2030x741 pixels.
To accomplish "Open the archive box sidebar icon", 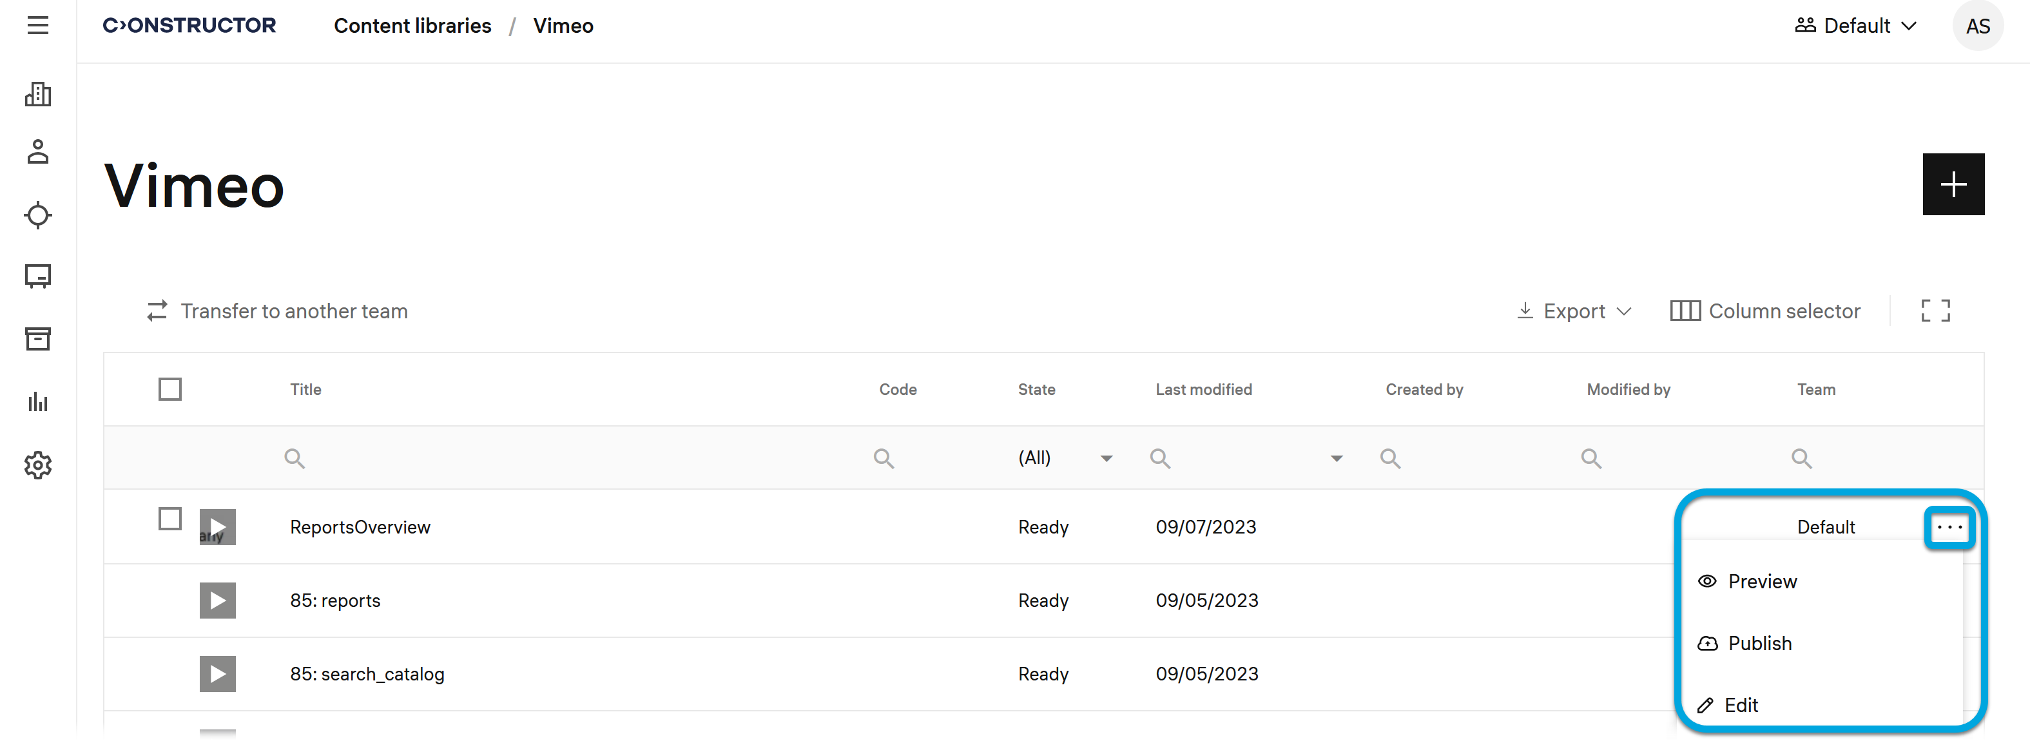I will point(38,339).
